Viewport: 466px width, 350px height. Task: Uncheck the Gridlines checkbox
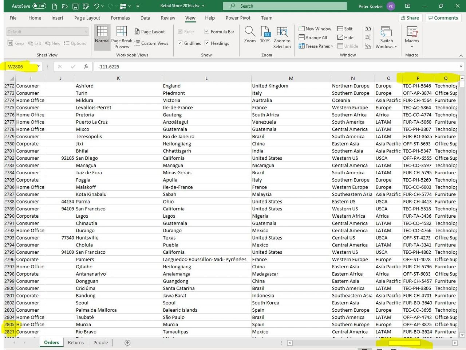(x=180, y=43)
